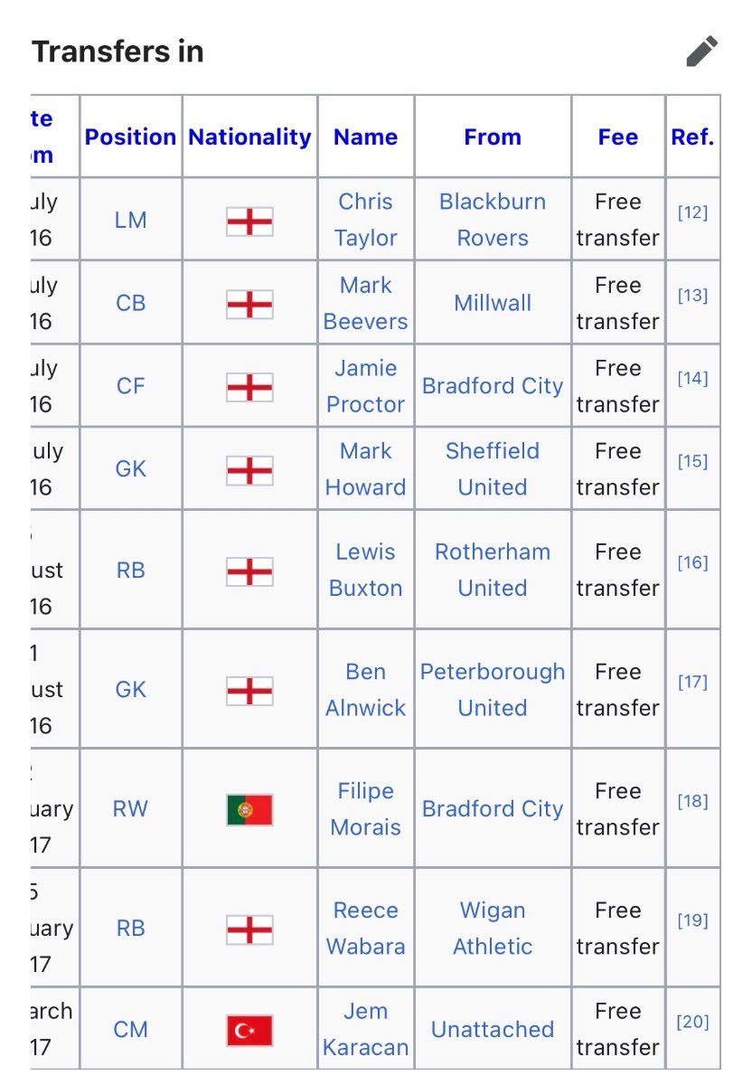
Task: Open the Jamie Proctor player link
Action: point(366,386)
